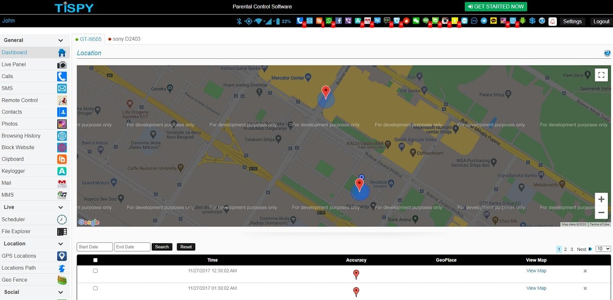Click the red marker near Mercator Center
613x300 pixels.
pos(326,92)
